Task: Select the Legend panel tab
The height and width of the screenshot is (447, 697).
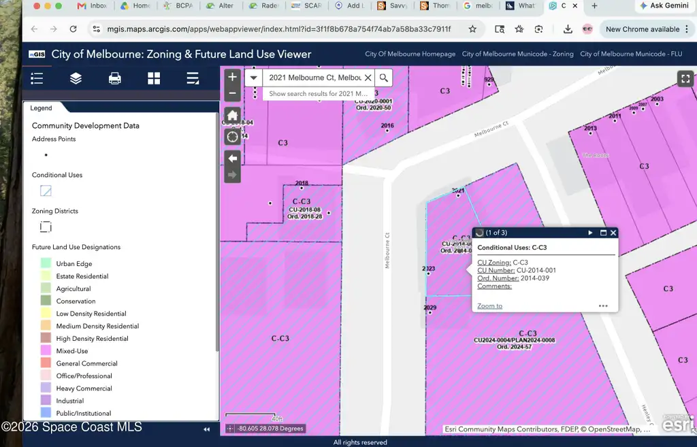Action: point(41,108)
